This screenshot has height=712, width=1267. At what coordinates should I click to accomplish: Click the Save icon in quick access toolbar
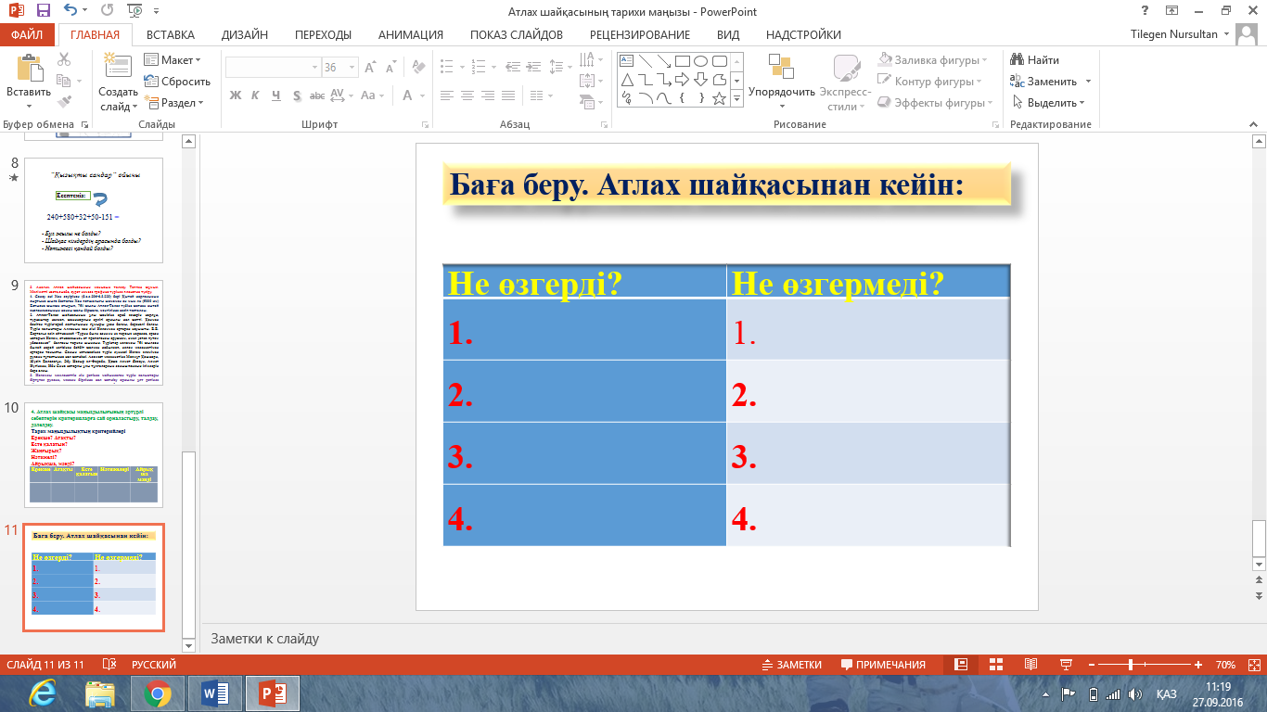[44, 11]
